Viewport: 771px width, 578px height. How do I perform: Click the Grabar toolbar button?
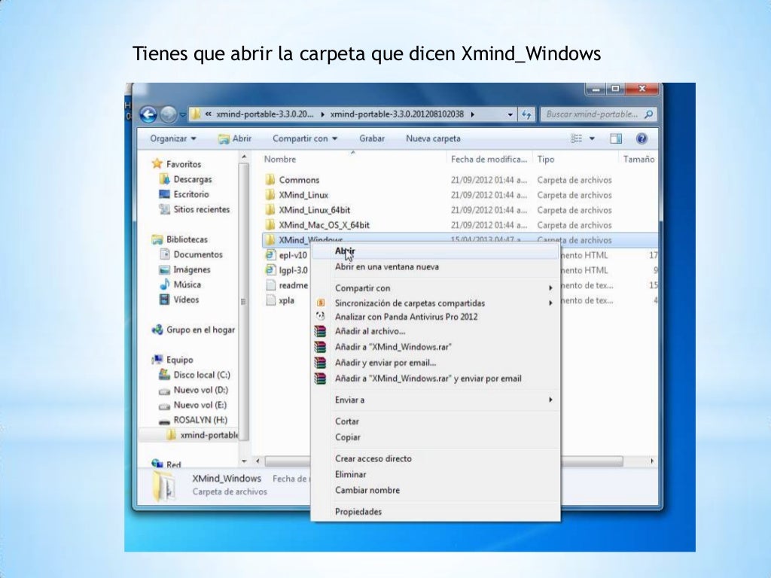pos(372,138)
